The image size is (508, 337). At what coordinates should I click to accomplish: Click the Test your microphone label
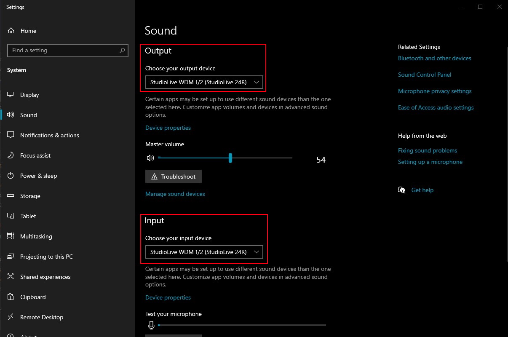tap(174, 314)
